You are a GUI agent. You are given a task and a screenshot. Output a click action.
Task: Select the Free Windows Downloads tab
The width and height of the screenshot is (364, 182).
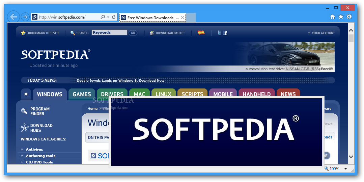click(152, 18)
